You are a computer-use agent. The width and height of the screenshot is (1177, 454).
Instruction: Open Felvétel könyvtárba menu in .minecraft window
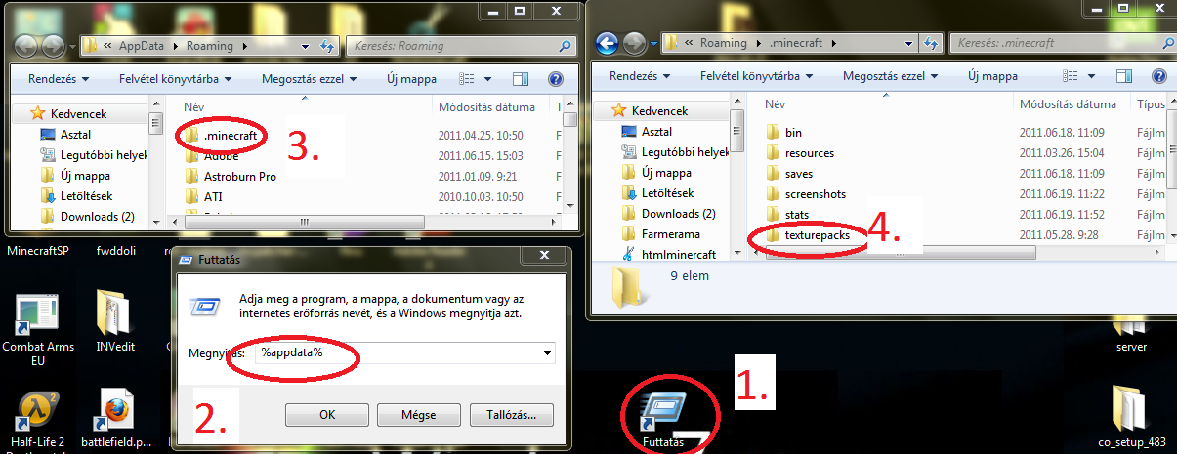tap(759, 76)
